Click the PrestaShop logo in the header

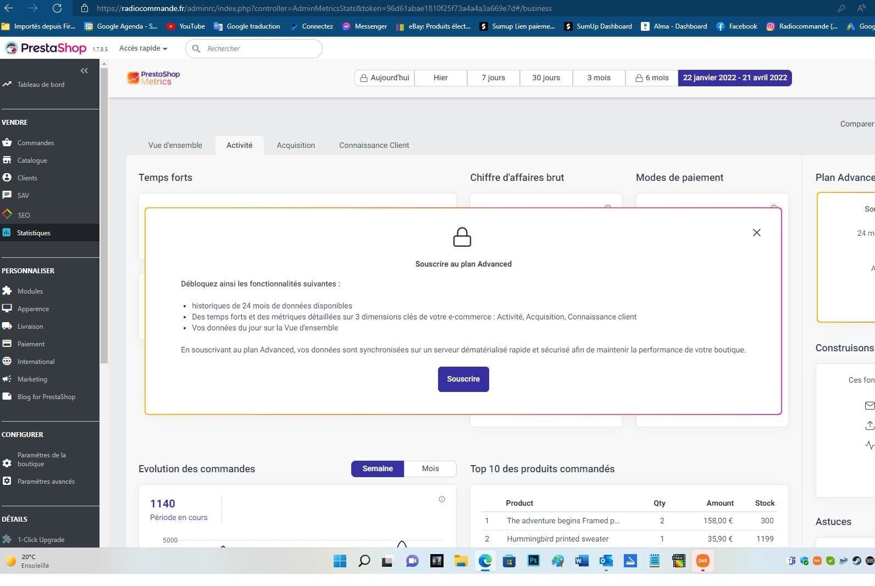pyautogui.click(x=46, y=48)
